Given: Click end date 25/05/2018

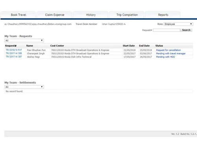Looking at the screenshot, I should click(146, 50).
